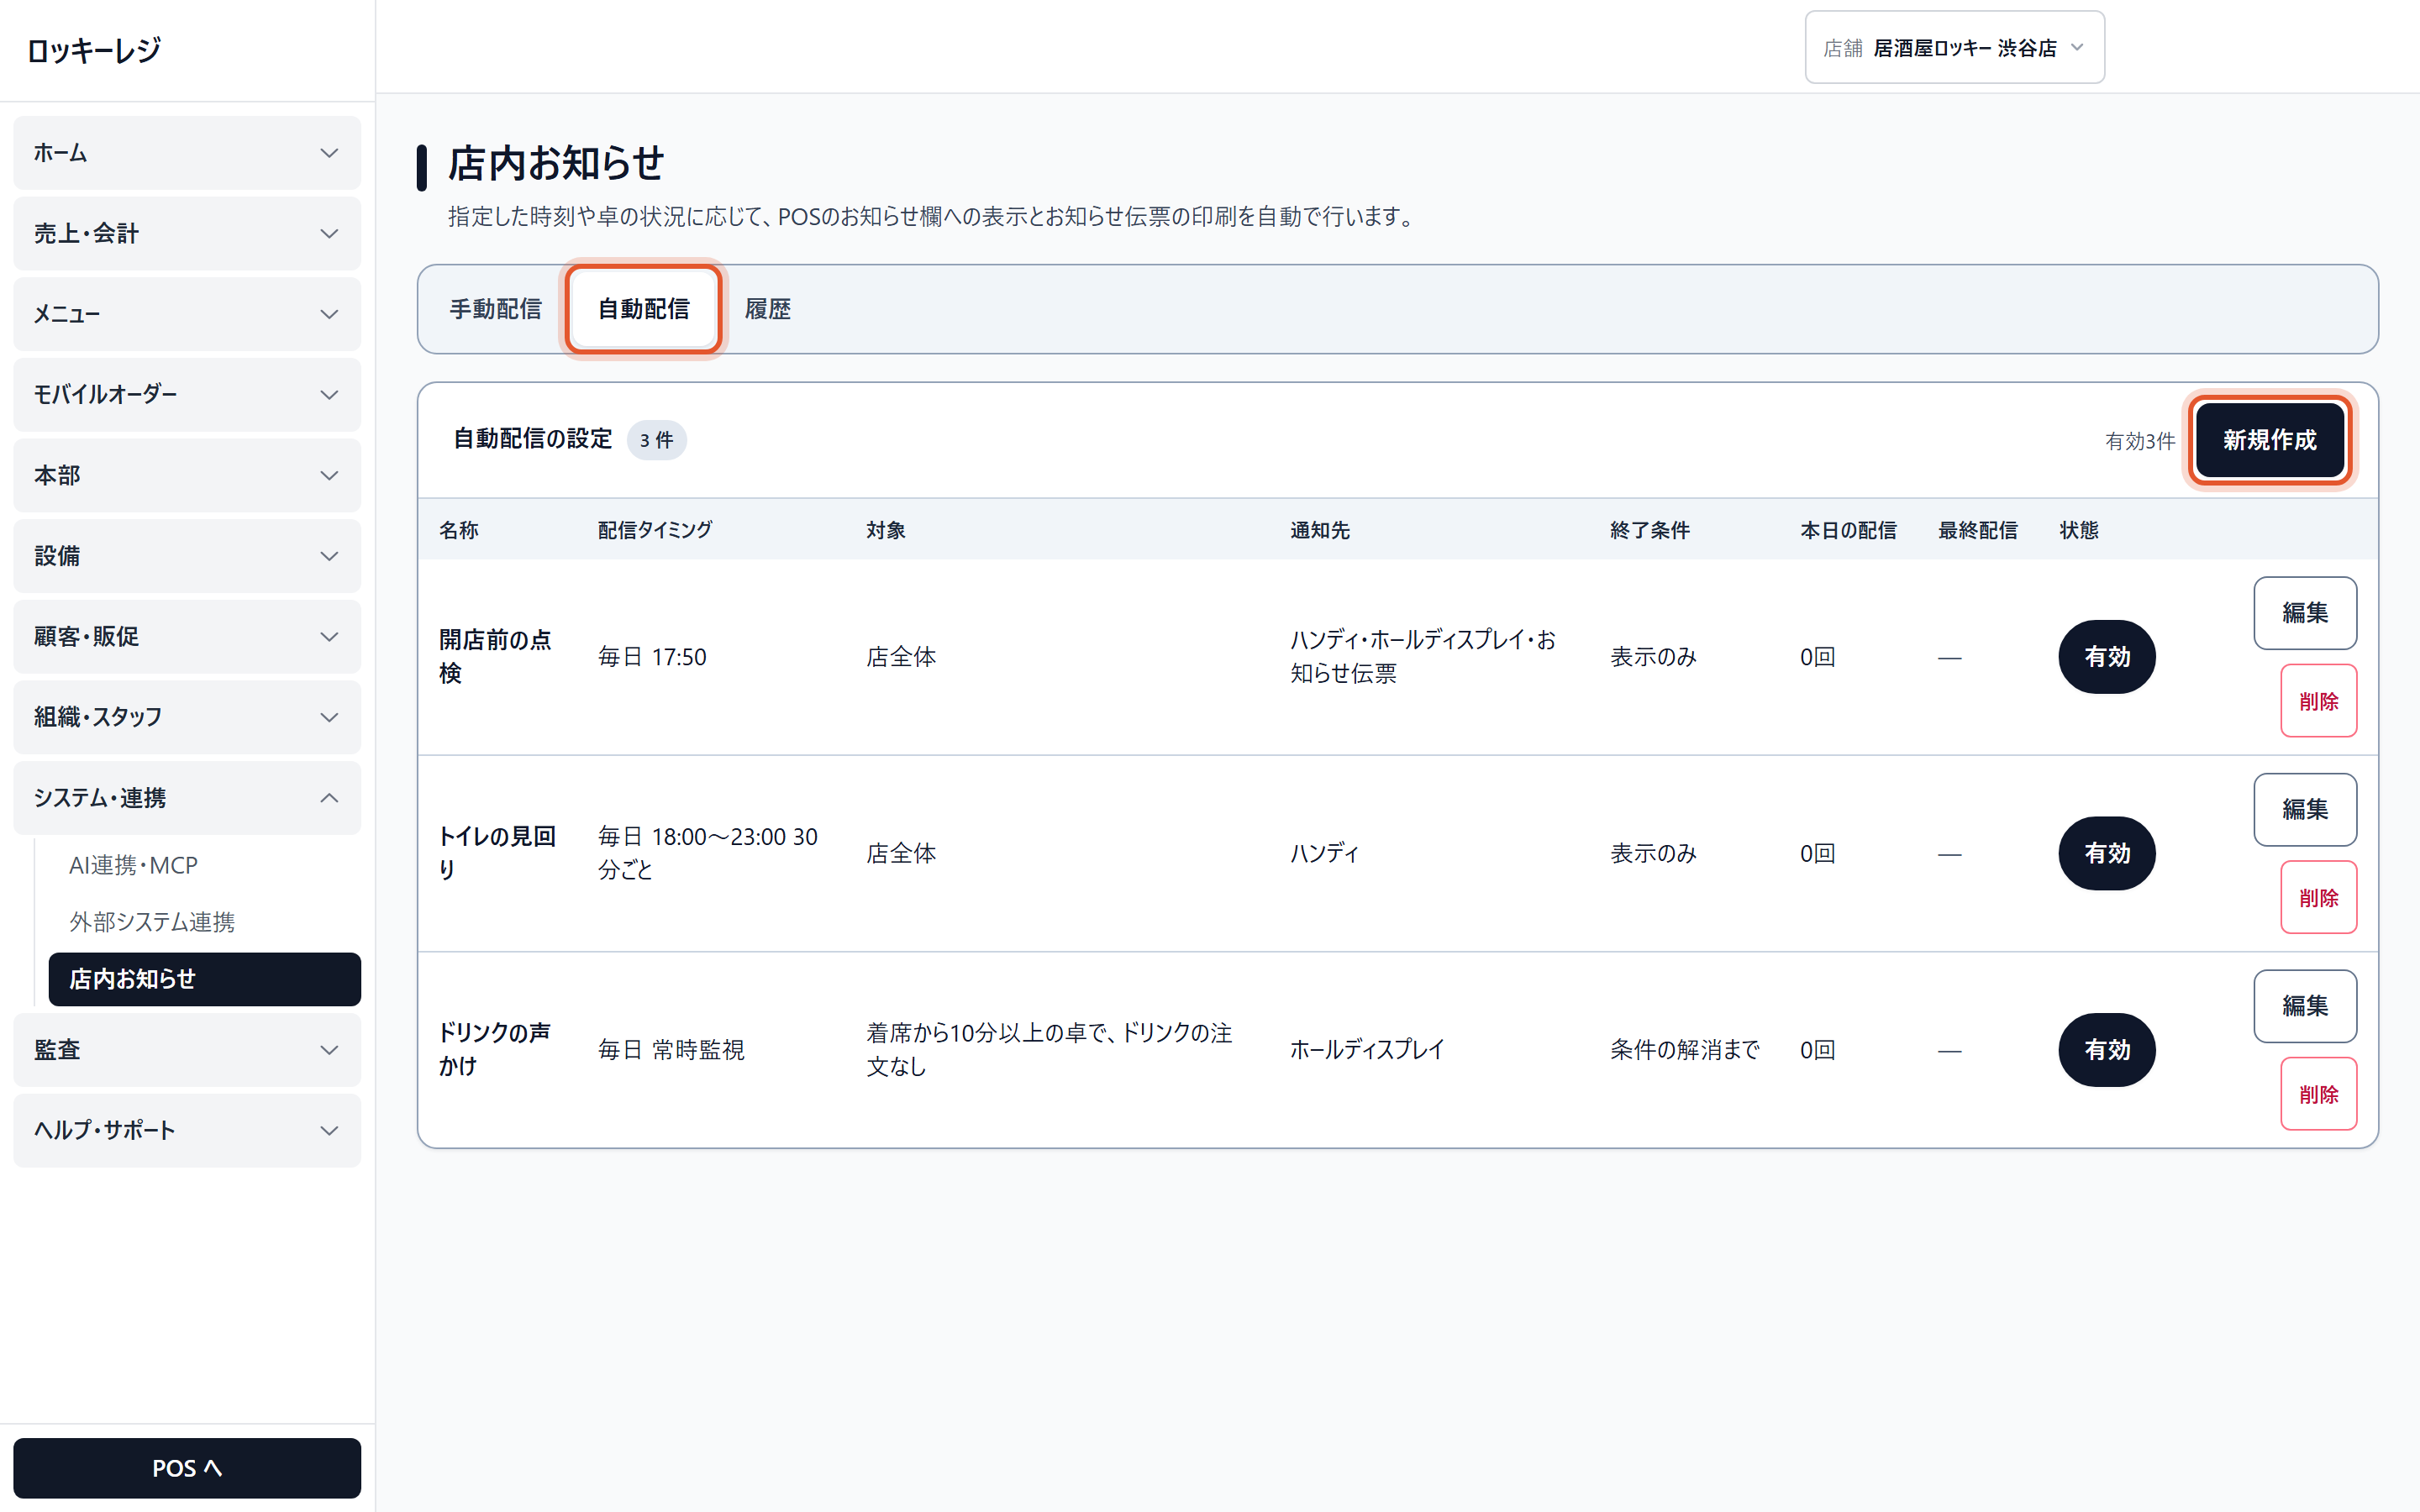Edit the ドリンクの声かけ rule
Screen dimensions: 2420x1512
click(2305, 1006)
